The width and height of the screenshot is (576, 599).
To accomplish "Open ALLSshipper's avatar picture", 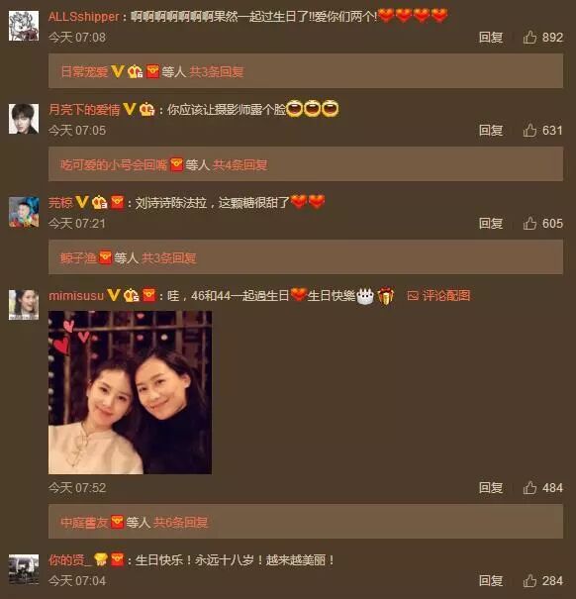I will [x=24, y=26].
